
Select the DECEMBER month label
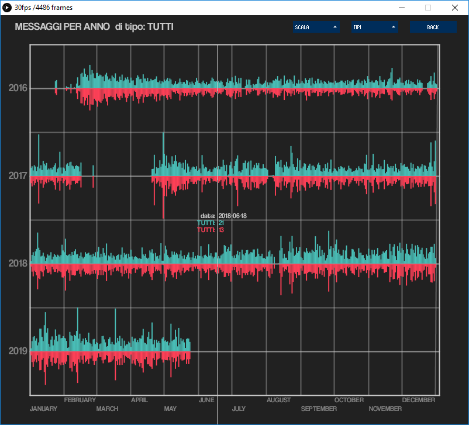[418, 400]
